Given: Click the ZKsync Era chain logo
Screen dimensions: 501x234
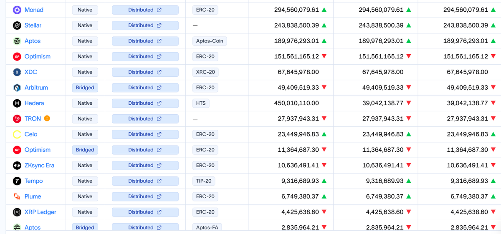Looking at the screenshot, I should coord(17,166).
